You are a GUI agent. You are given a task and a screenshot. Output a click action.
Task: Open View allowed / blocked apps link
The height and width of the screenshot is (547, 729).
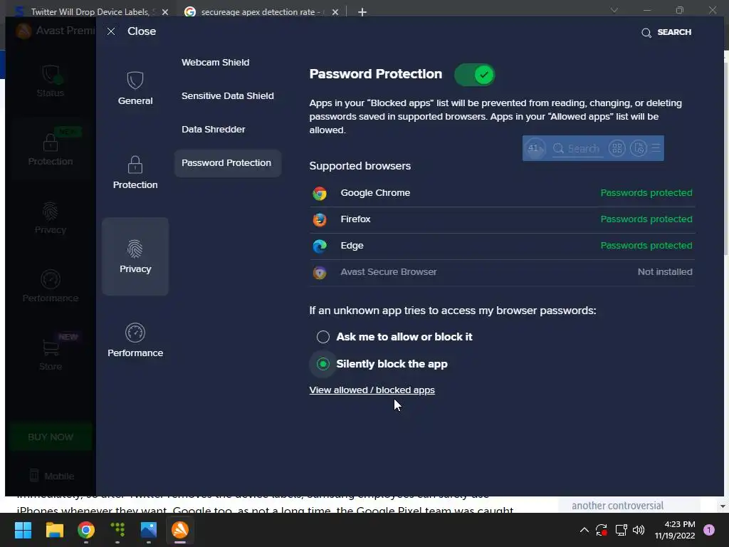[372, 390]
